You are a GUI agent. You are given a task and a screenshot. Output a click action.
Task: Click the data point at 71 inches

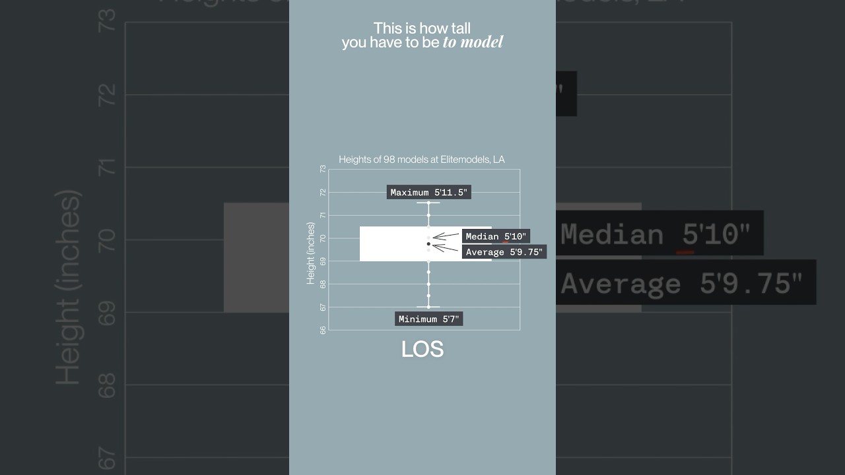428,215
